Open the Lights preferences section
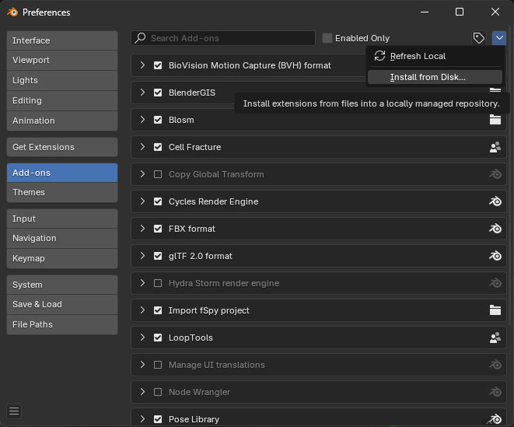Image resolution: width=514 pixels, height=427 pixels. 62,80
